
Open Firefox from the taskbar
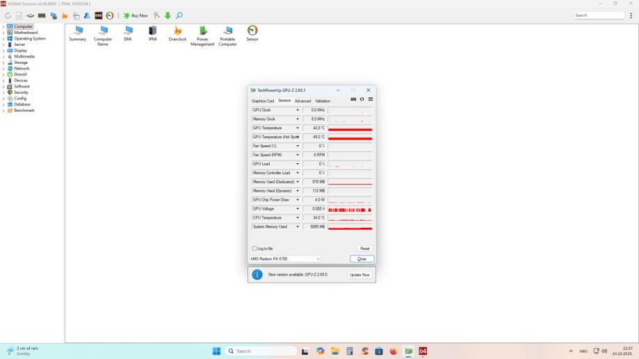[x=394, y=351]
